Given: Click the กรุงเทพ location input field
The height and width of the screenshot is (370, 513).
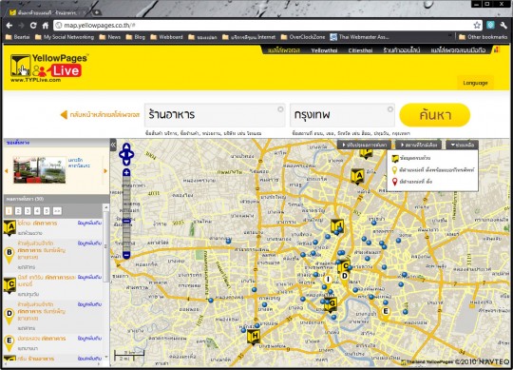Looking at the screenshot, I should tap(342, 115).
